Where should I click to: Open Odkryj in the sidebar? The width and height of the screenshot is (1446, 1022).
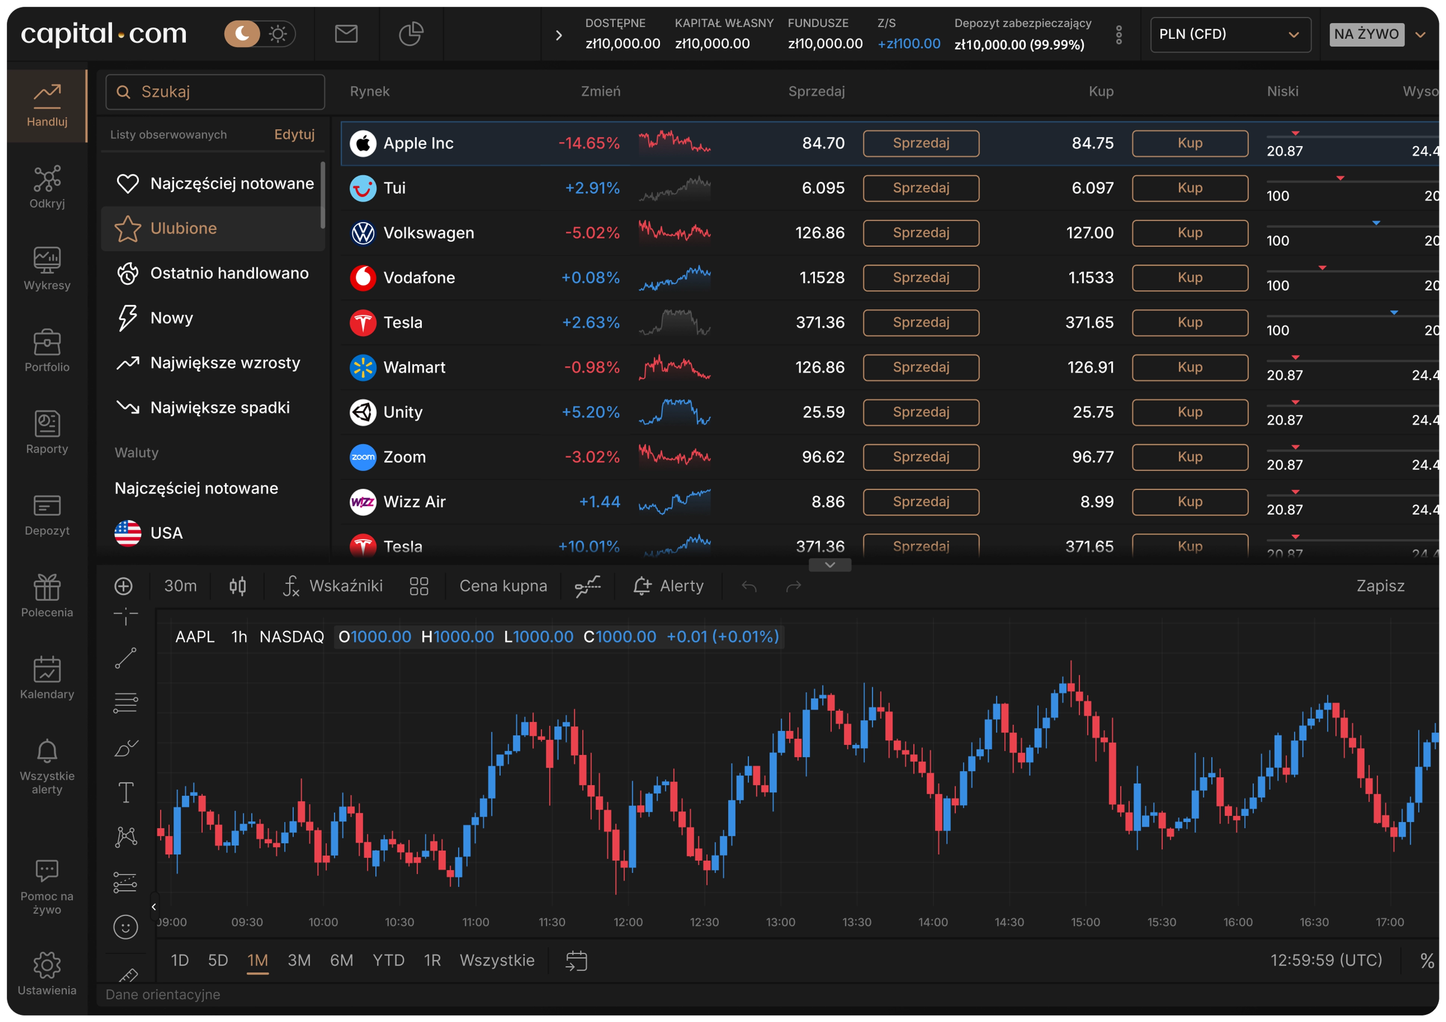point(47,187)
